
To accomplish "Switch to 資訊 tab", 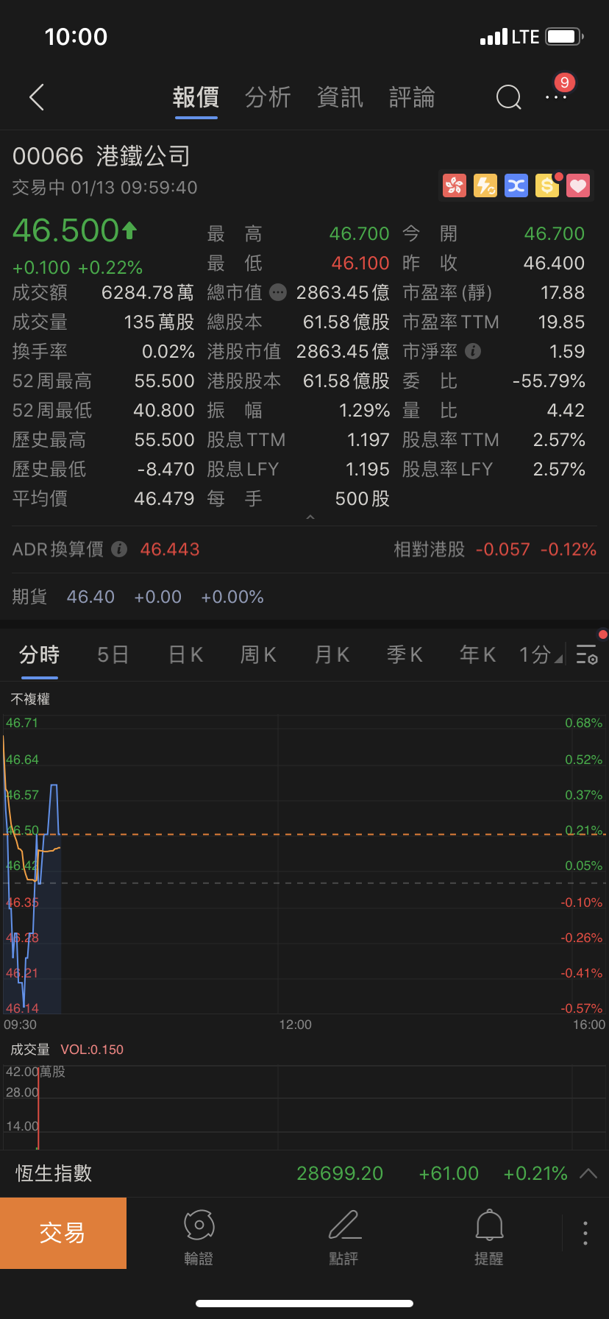I will click(x=340, y=97).
